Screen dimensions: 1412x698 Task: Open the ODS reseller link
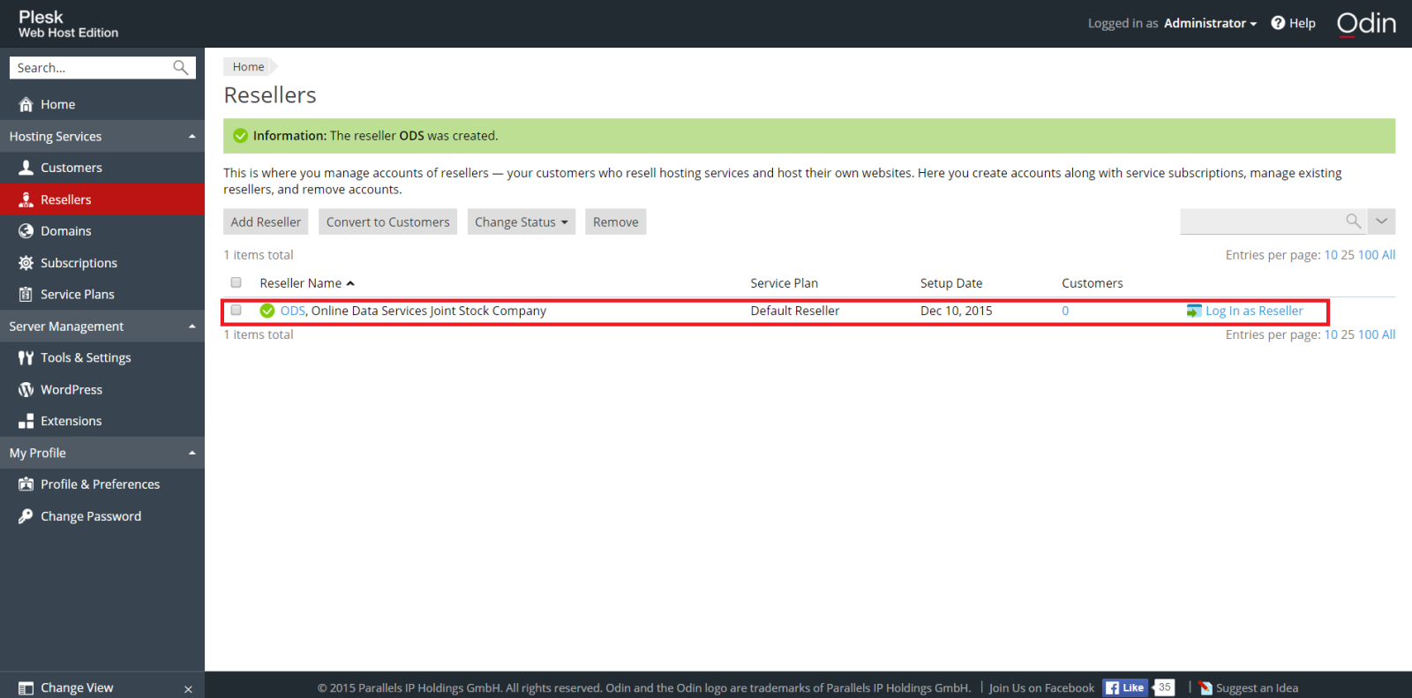pyautogui.click(x=292, y=311)
